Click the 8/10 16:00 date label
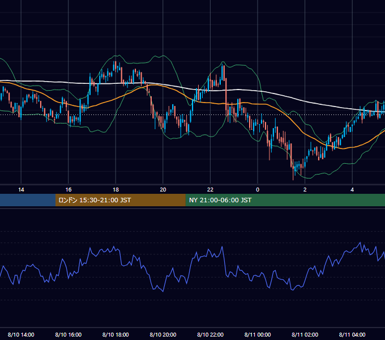This screenshot has width=385, height=340. coord(69,334)
